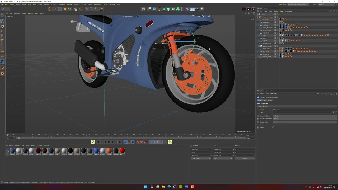The image size is (338, 190).
Task: Click the Size Y value field
Action: (223, 153)
